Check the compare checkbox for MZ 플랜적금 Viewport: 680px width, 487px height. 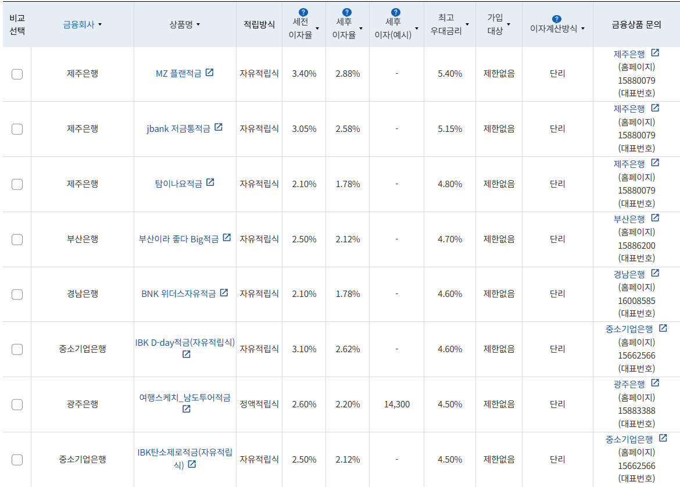coord(17,74)
